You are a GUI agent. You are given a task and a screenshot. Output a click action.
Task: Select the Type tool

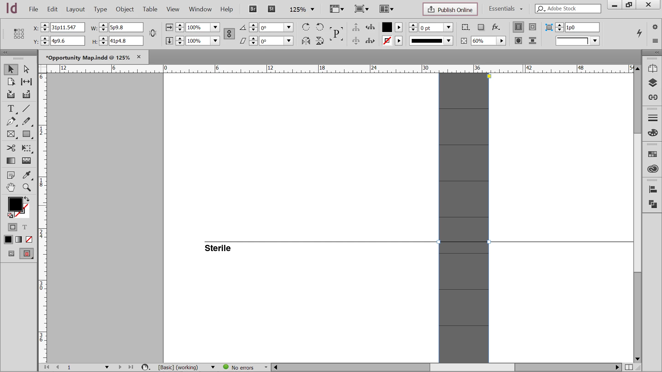point(11,109)
